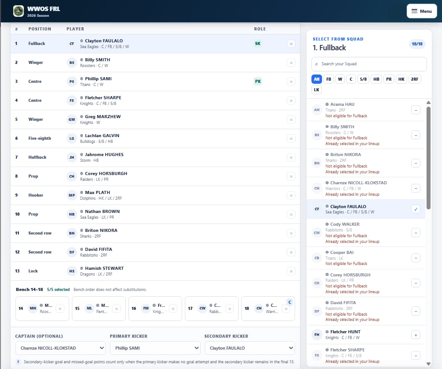Add Fletcher HUNT with plus button

tap(416, 335)
